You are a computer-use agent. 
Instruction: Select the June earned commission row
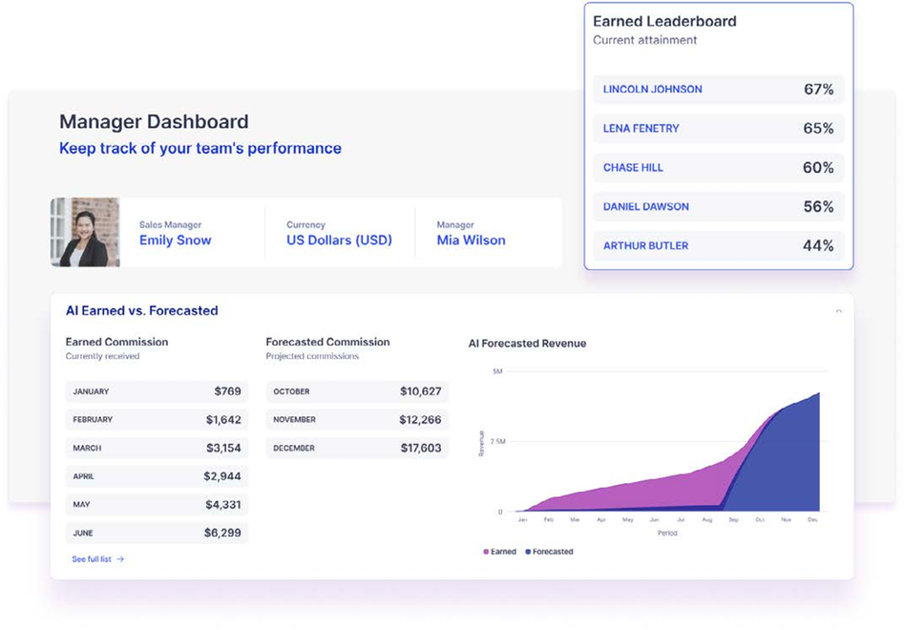coord(157,533)
